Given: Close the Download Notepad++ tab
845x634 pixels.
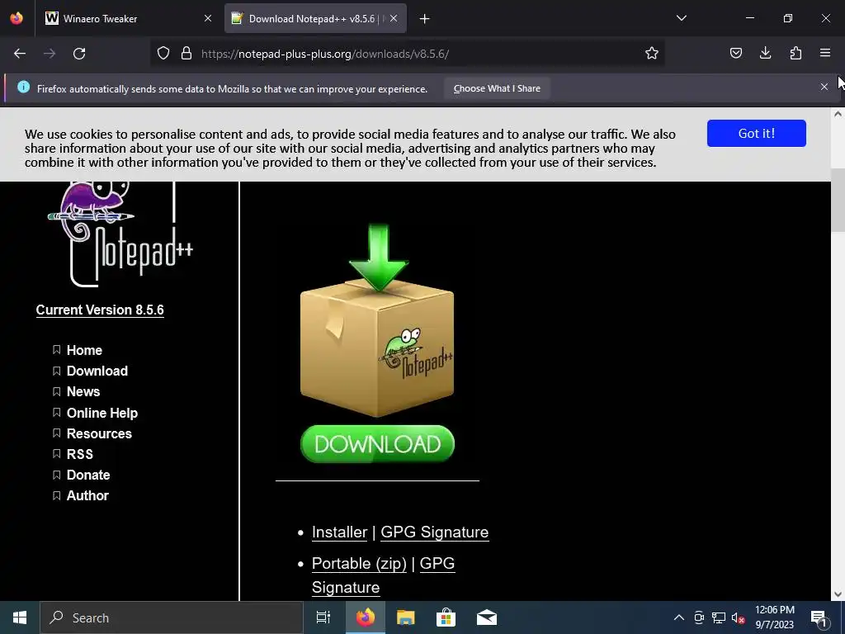Looking at the screenshot, I should 394,18.
